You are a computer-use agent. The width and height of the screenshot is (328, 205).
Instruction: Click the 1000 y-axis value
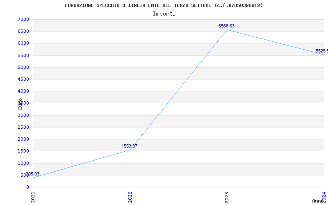click(23, 163)
